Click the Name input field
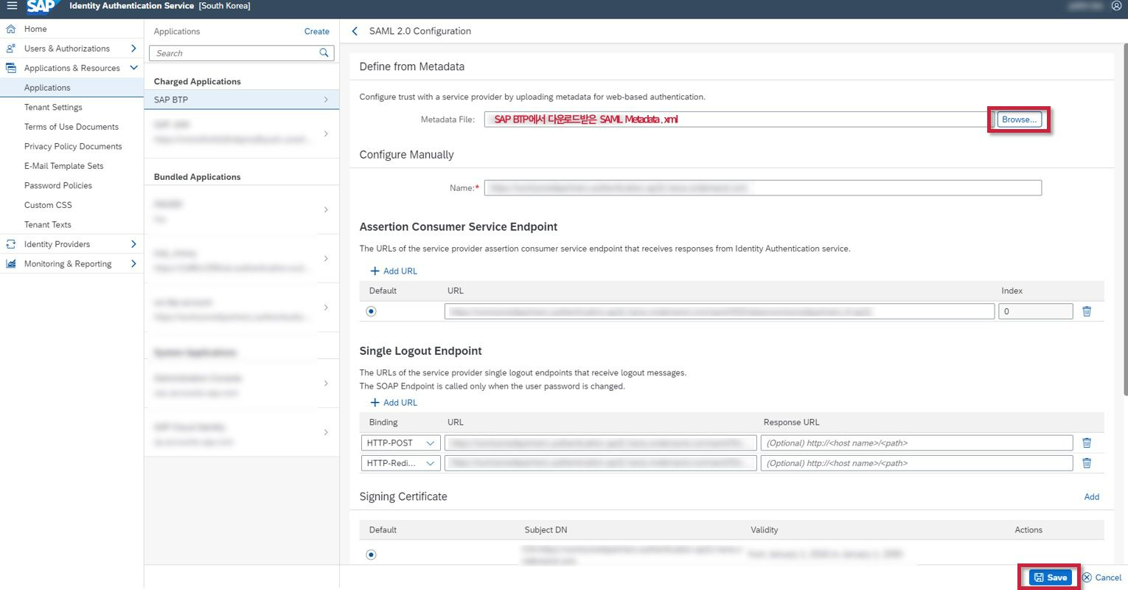The width and height of the screenshot is (1128, 590). (x=763, y=188)
